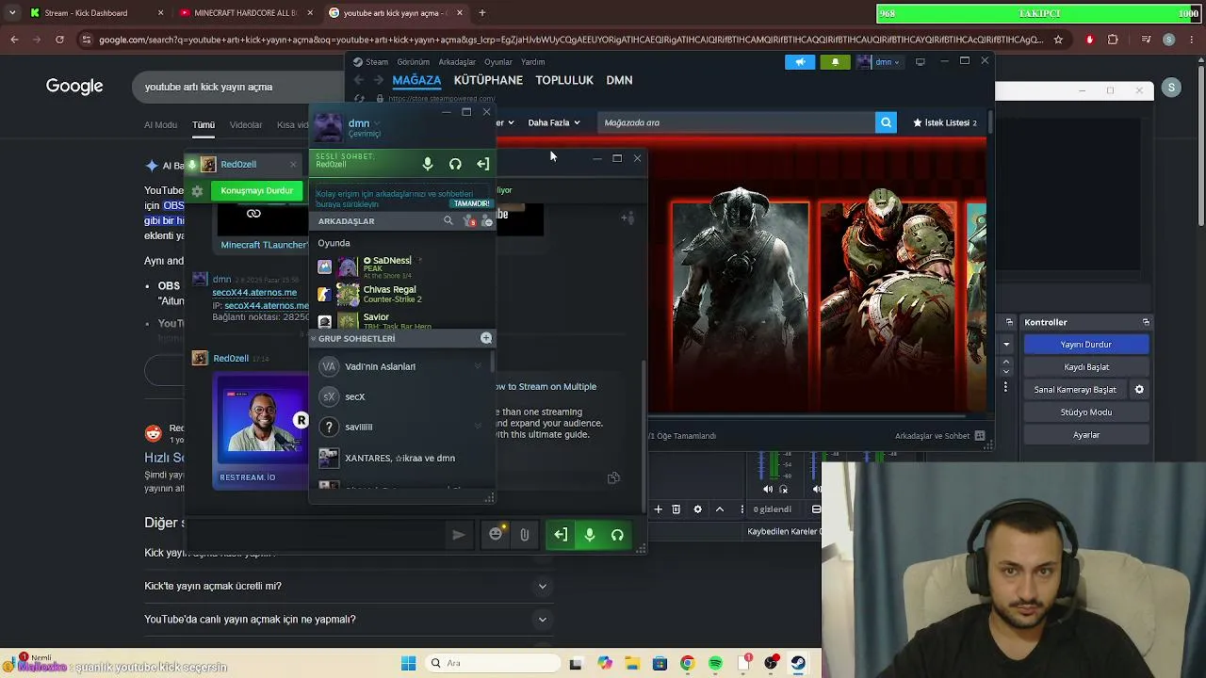The image size is (1206, 678).
Task: Dismiss hint with TAMAMDIR! button
Action: (x=471, y=203)
